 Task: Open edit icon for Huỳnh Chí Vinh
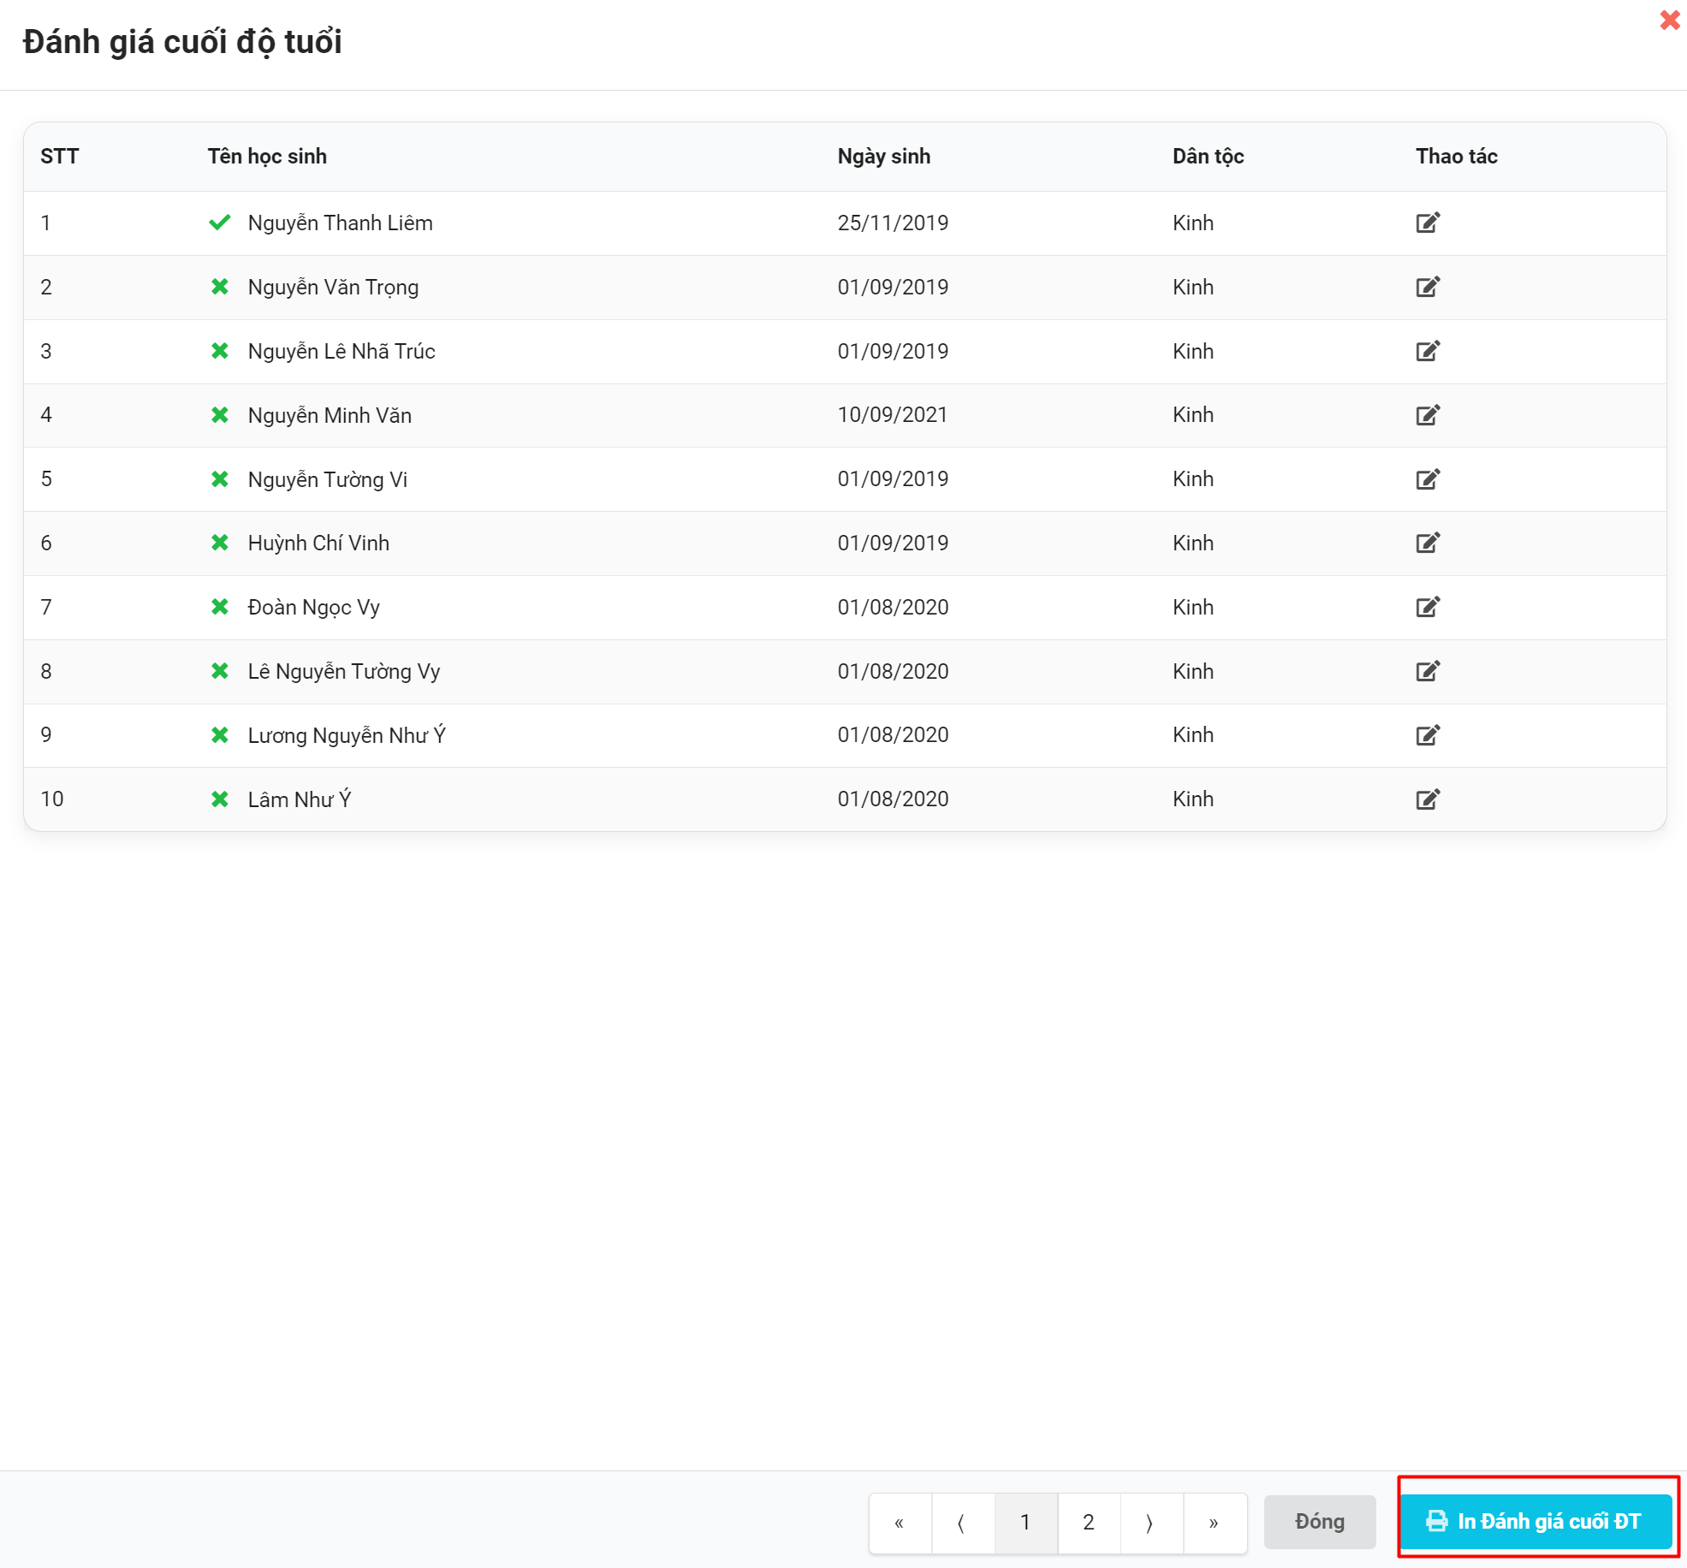[x=1427, y=543]
